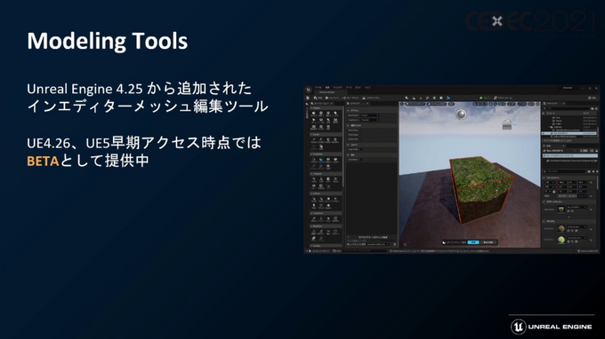
Task: Click the Outliner search field
Action: point(566,108)
